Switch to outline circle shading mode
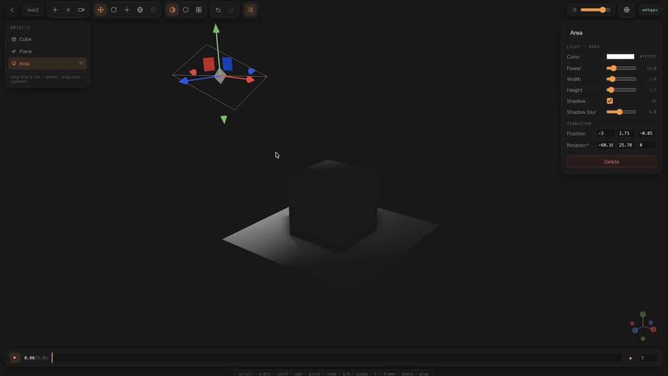Image resolution: width=668 pixels, height=376 pixels. coord(185,10)
